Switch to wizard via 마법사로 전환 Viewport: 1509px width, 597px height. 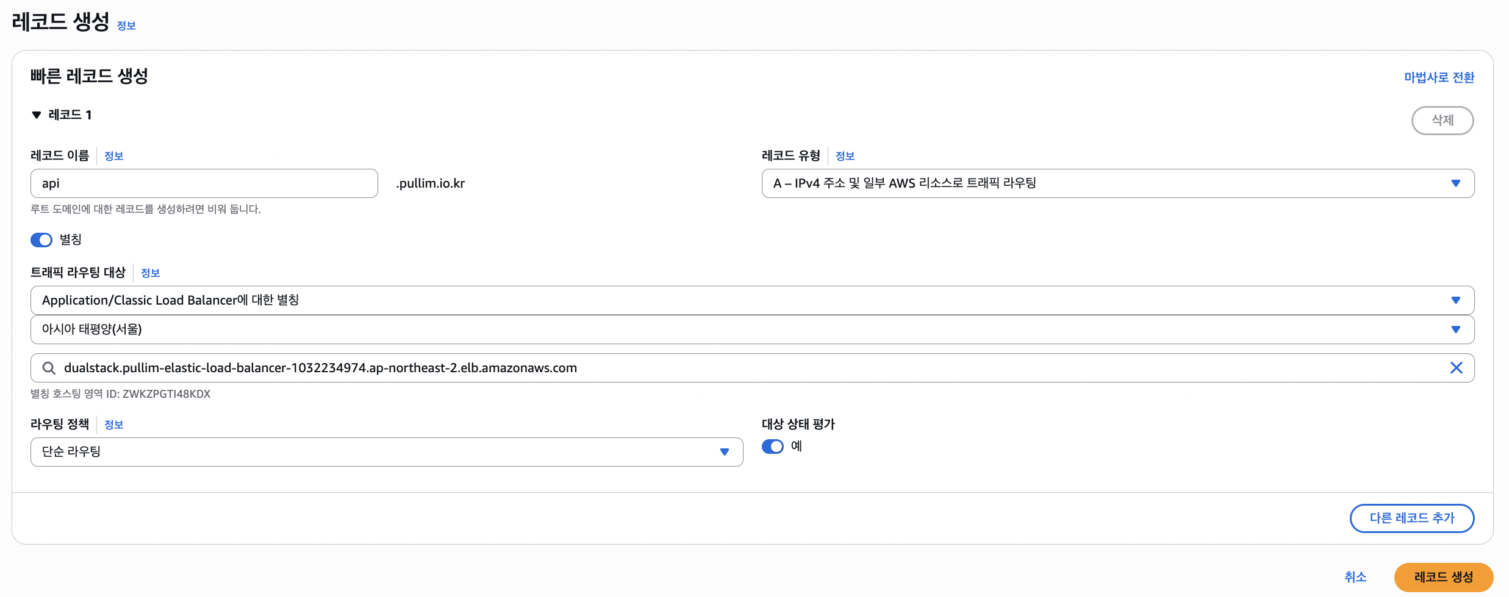[1439, 77]
